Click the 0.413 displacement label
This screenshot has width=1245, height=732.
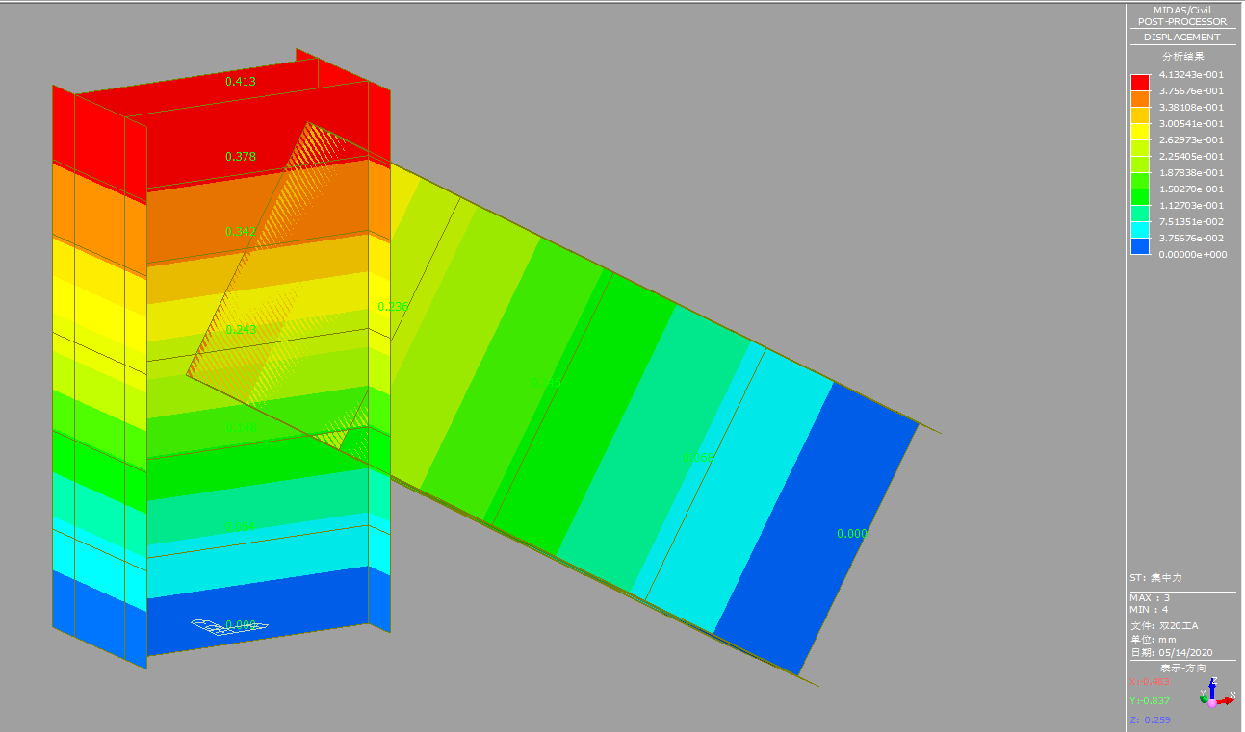[241, 82]
